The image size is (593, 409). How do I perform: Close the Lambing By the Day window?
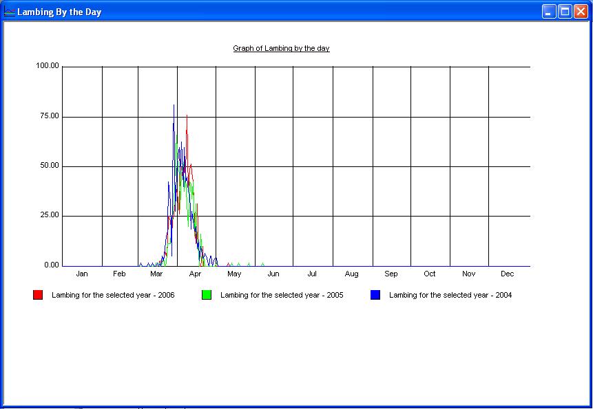tap(581, 12)
